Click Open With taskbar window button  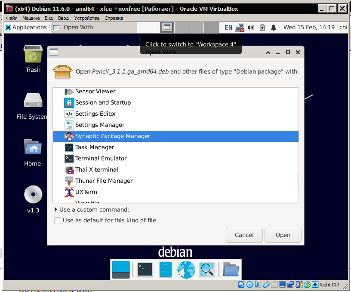point(94,28)
